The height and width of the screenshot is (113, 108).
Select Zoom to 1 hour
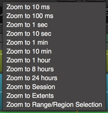[54, 60]
